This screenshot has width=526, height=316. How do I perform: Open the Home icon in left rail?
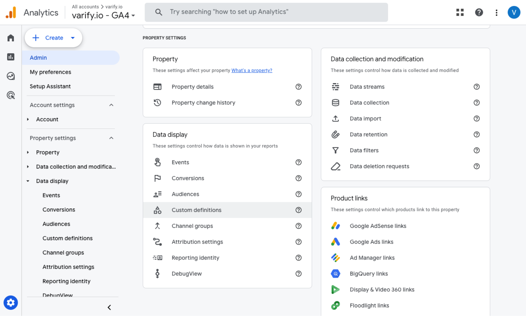pos(11,38)
